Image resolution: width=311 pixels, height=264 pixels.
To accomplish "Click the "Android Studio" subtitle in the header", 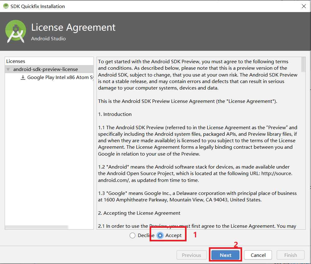I will point(48,39).
